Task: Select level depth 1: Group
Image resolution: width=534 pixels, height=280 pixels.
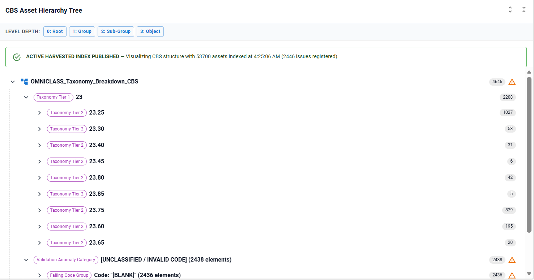Action: point(82,31)
